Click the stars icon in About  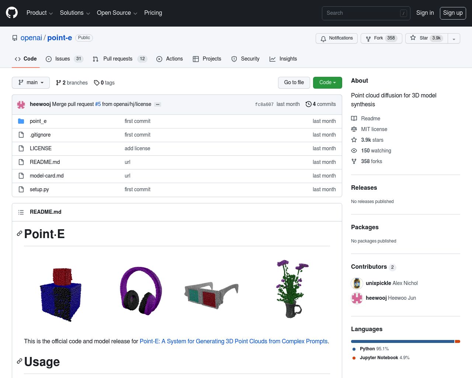pos(354,140)
